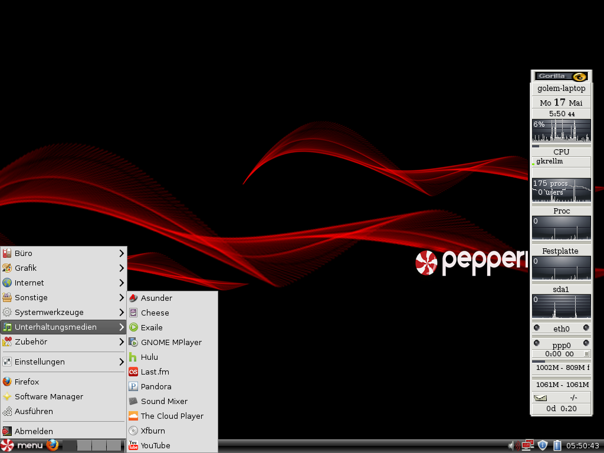The height and width of the screenshot is (453, 604).
Task: Open Cheese from the Unterhaltungsmedien submenu
Action: tap(155, 313)
